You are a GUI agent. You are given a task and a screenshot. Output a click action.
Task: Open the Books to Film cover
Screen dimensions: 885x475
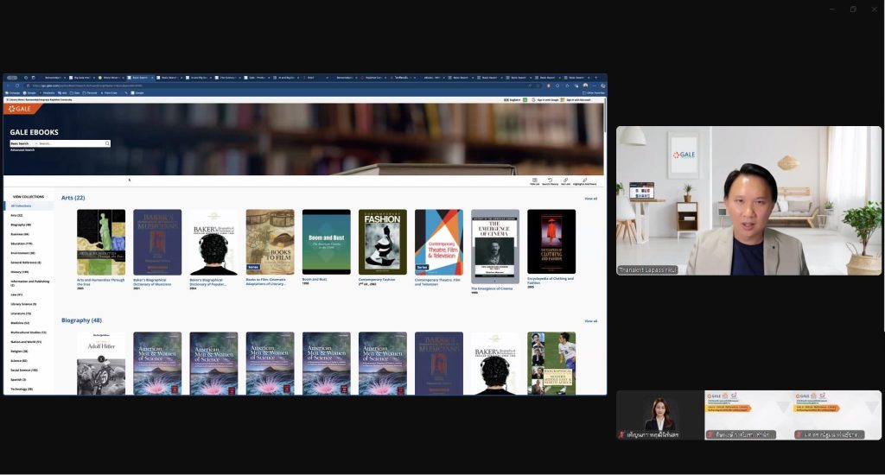tap(270, 242)
